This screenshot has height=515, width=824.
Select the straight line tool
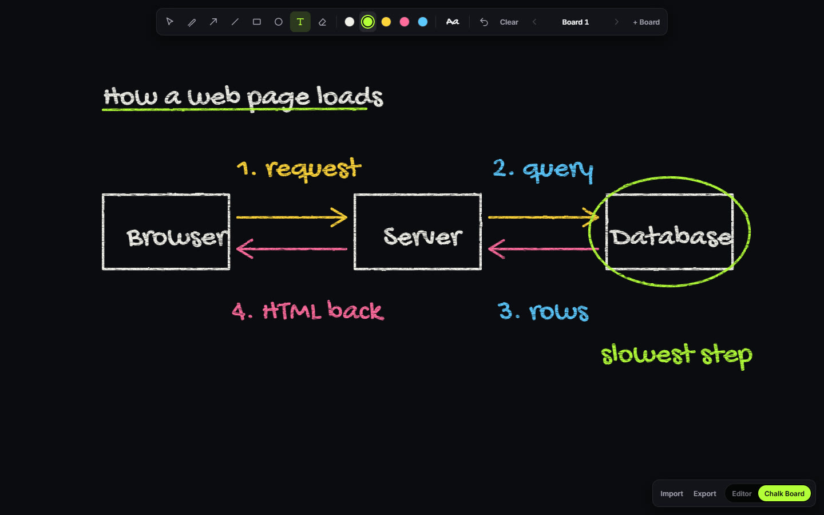click(x=235, y=22)
